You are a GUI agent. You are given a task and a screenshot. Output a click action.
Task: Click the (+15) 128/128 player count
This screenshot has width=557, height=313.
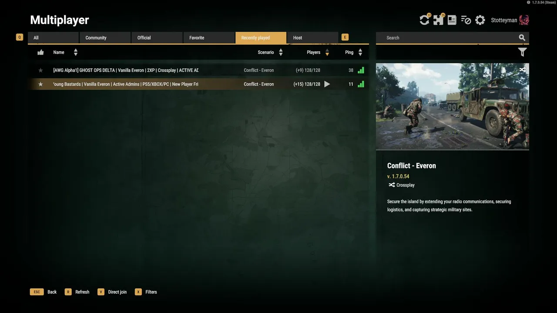click(307, 84)
